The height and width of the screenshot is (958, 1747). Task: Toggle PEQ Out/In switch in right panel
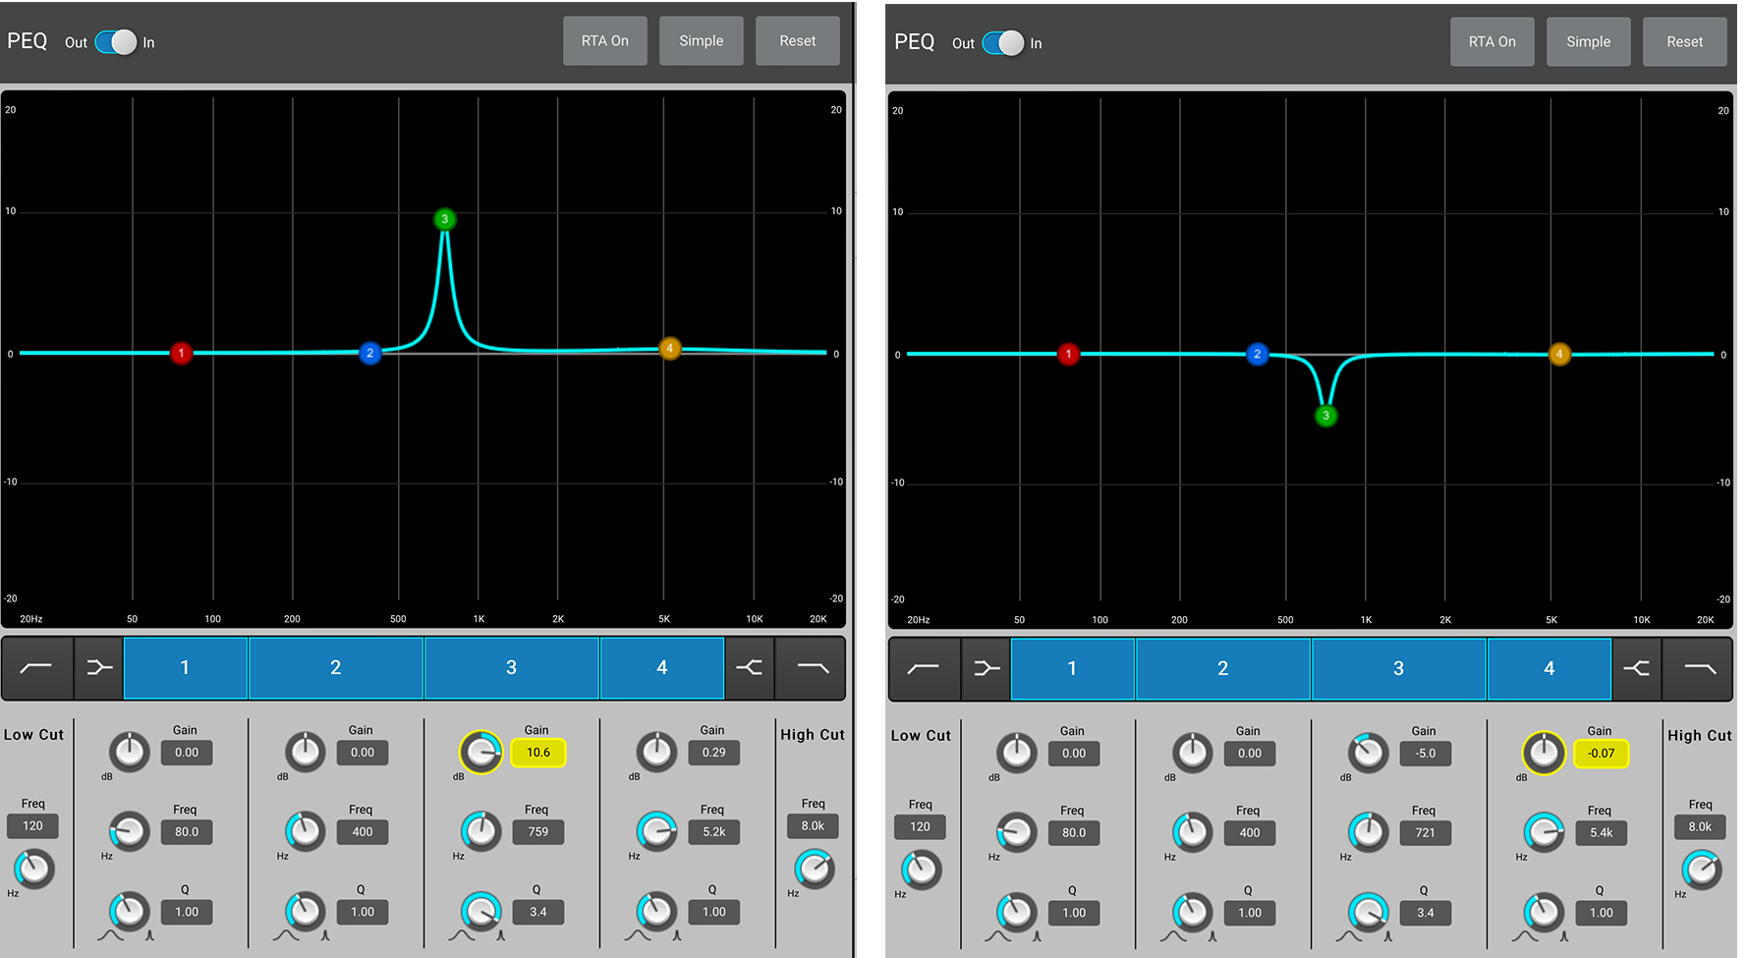click(x=1003, y=43)
